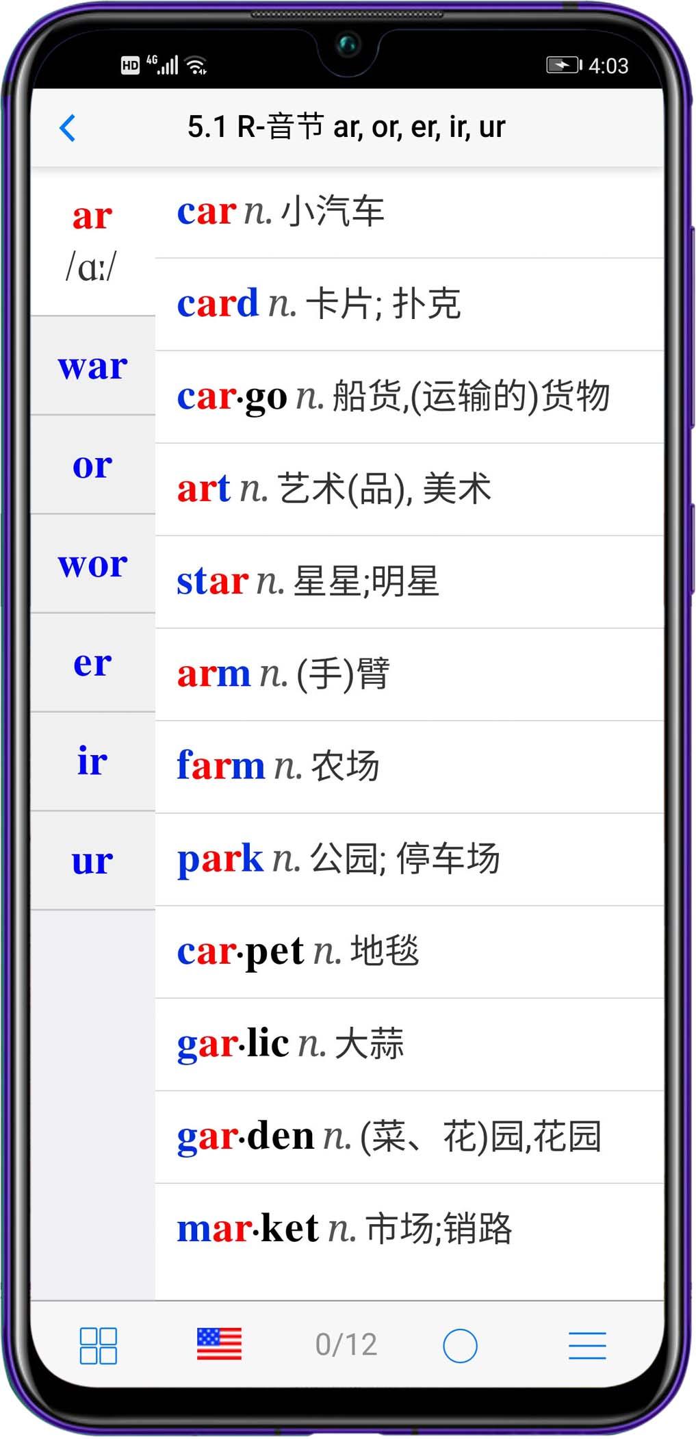The width and height of the screenshot is (696, 1439).
Task: Tap the 4G signal strength icon
Action: (162, 65)
